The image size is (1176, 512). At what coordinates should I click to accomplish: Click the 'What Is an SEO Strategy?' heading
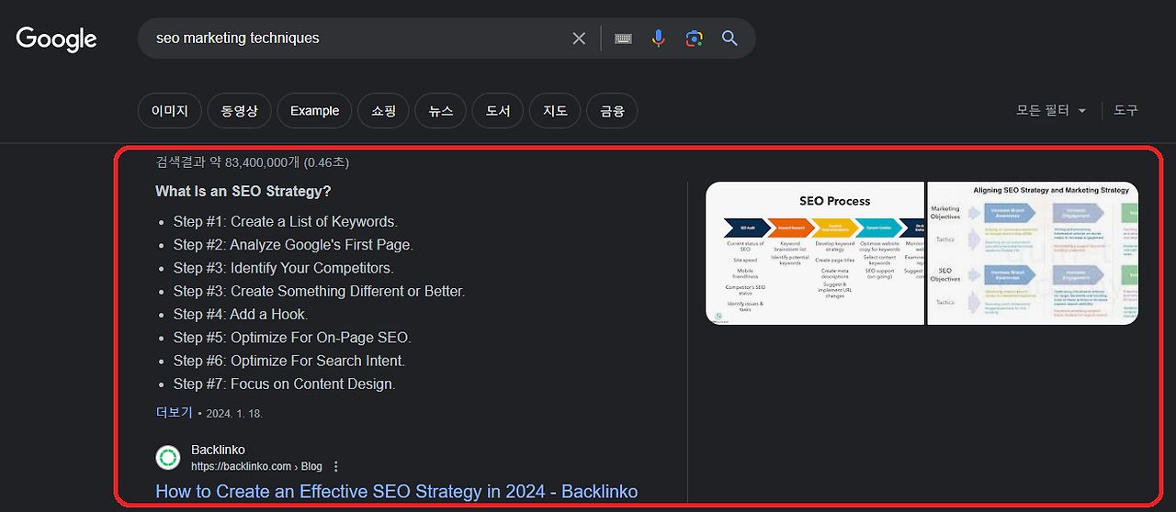click(x=243, y=192)
